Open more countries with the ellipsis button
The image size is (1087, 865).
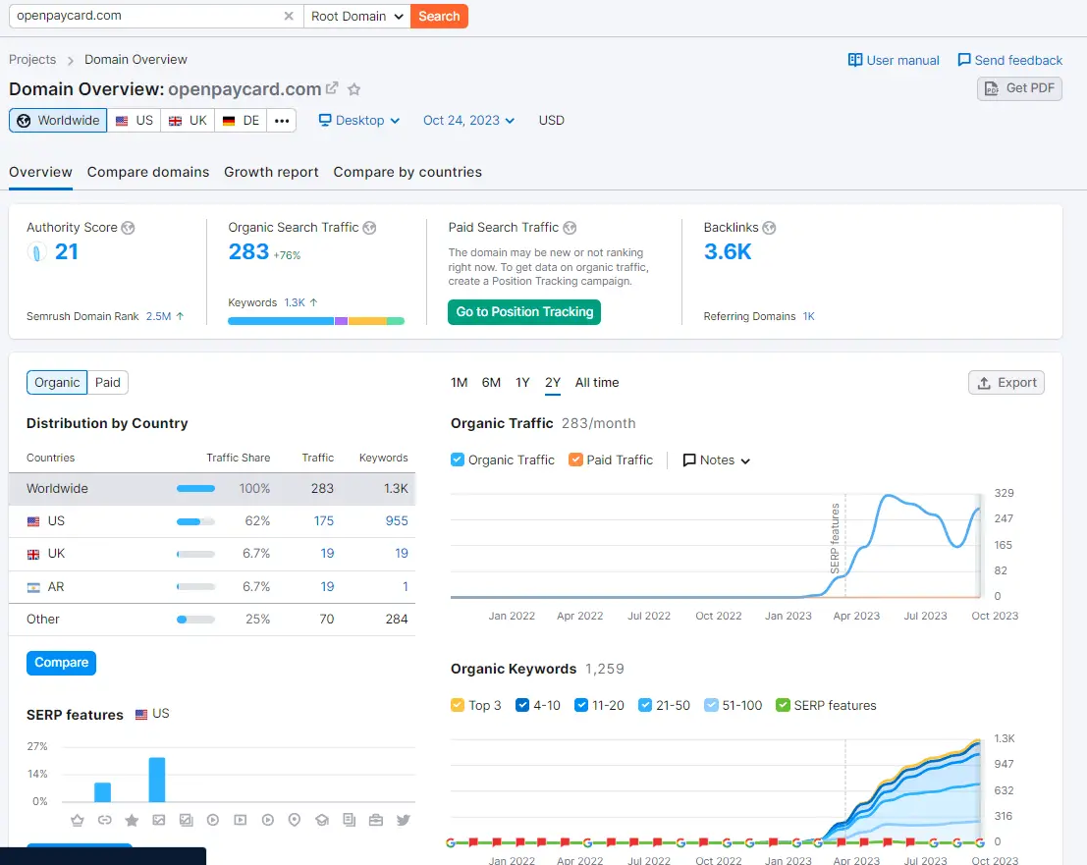click(x=282, y=121)
